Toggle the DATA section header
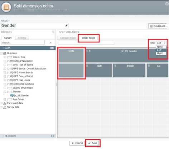This screenshot has height=149, width=169. click(x=28, y=48)
